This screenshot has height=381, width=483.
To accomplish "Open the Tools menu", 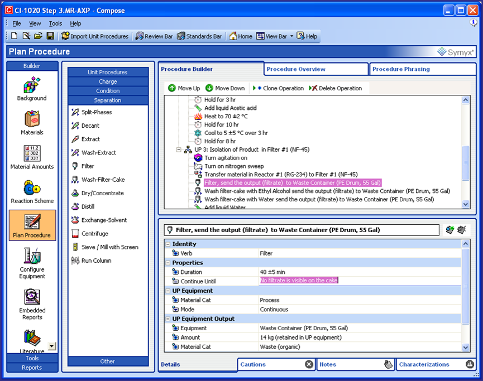I will tap(55, 23).
